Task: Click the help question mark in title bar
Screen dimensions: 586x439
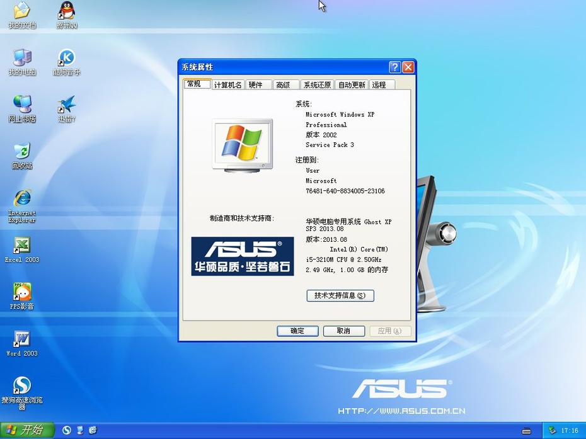Action: (394, 67)
